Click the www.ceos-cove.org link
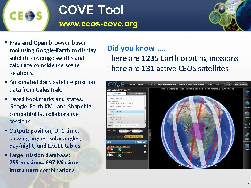The image size is (251, 188). click(x=98, y=24)
